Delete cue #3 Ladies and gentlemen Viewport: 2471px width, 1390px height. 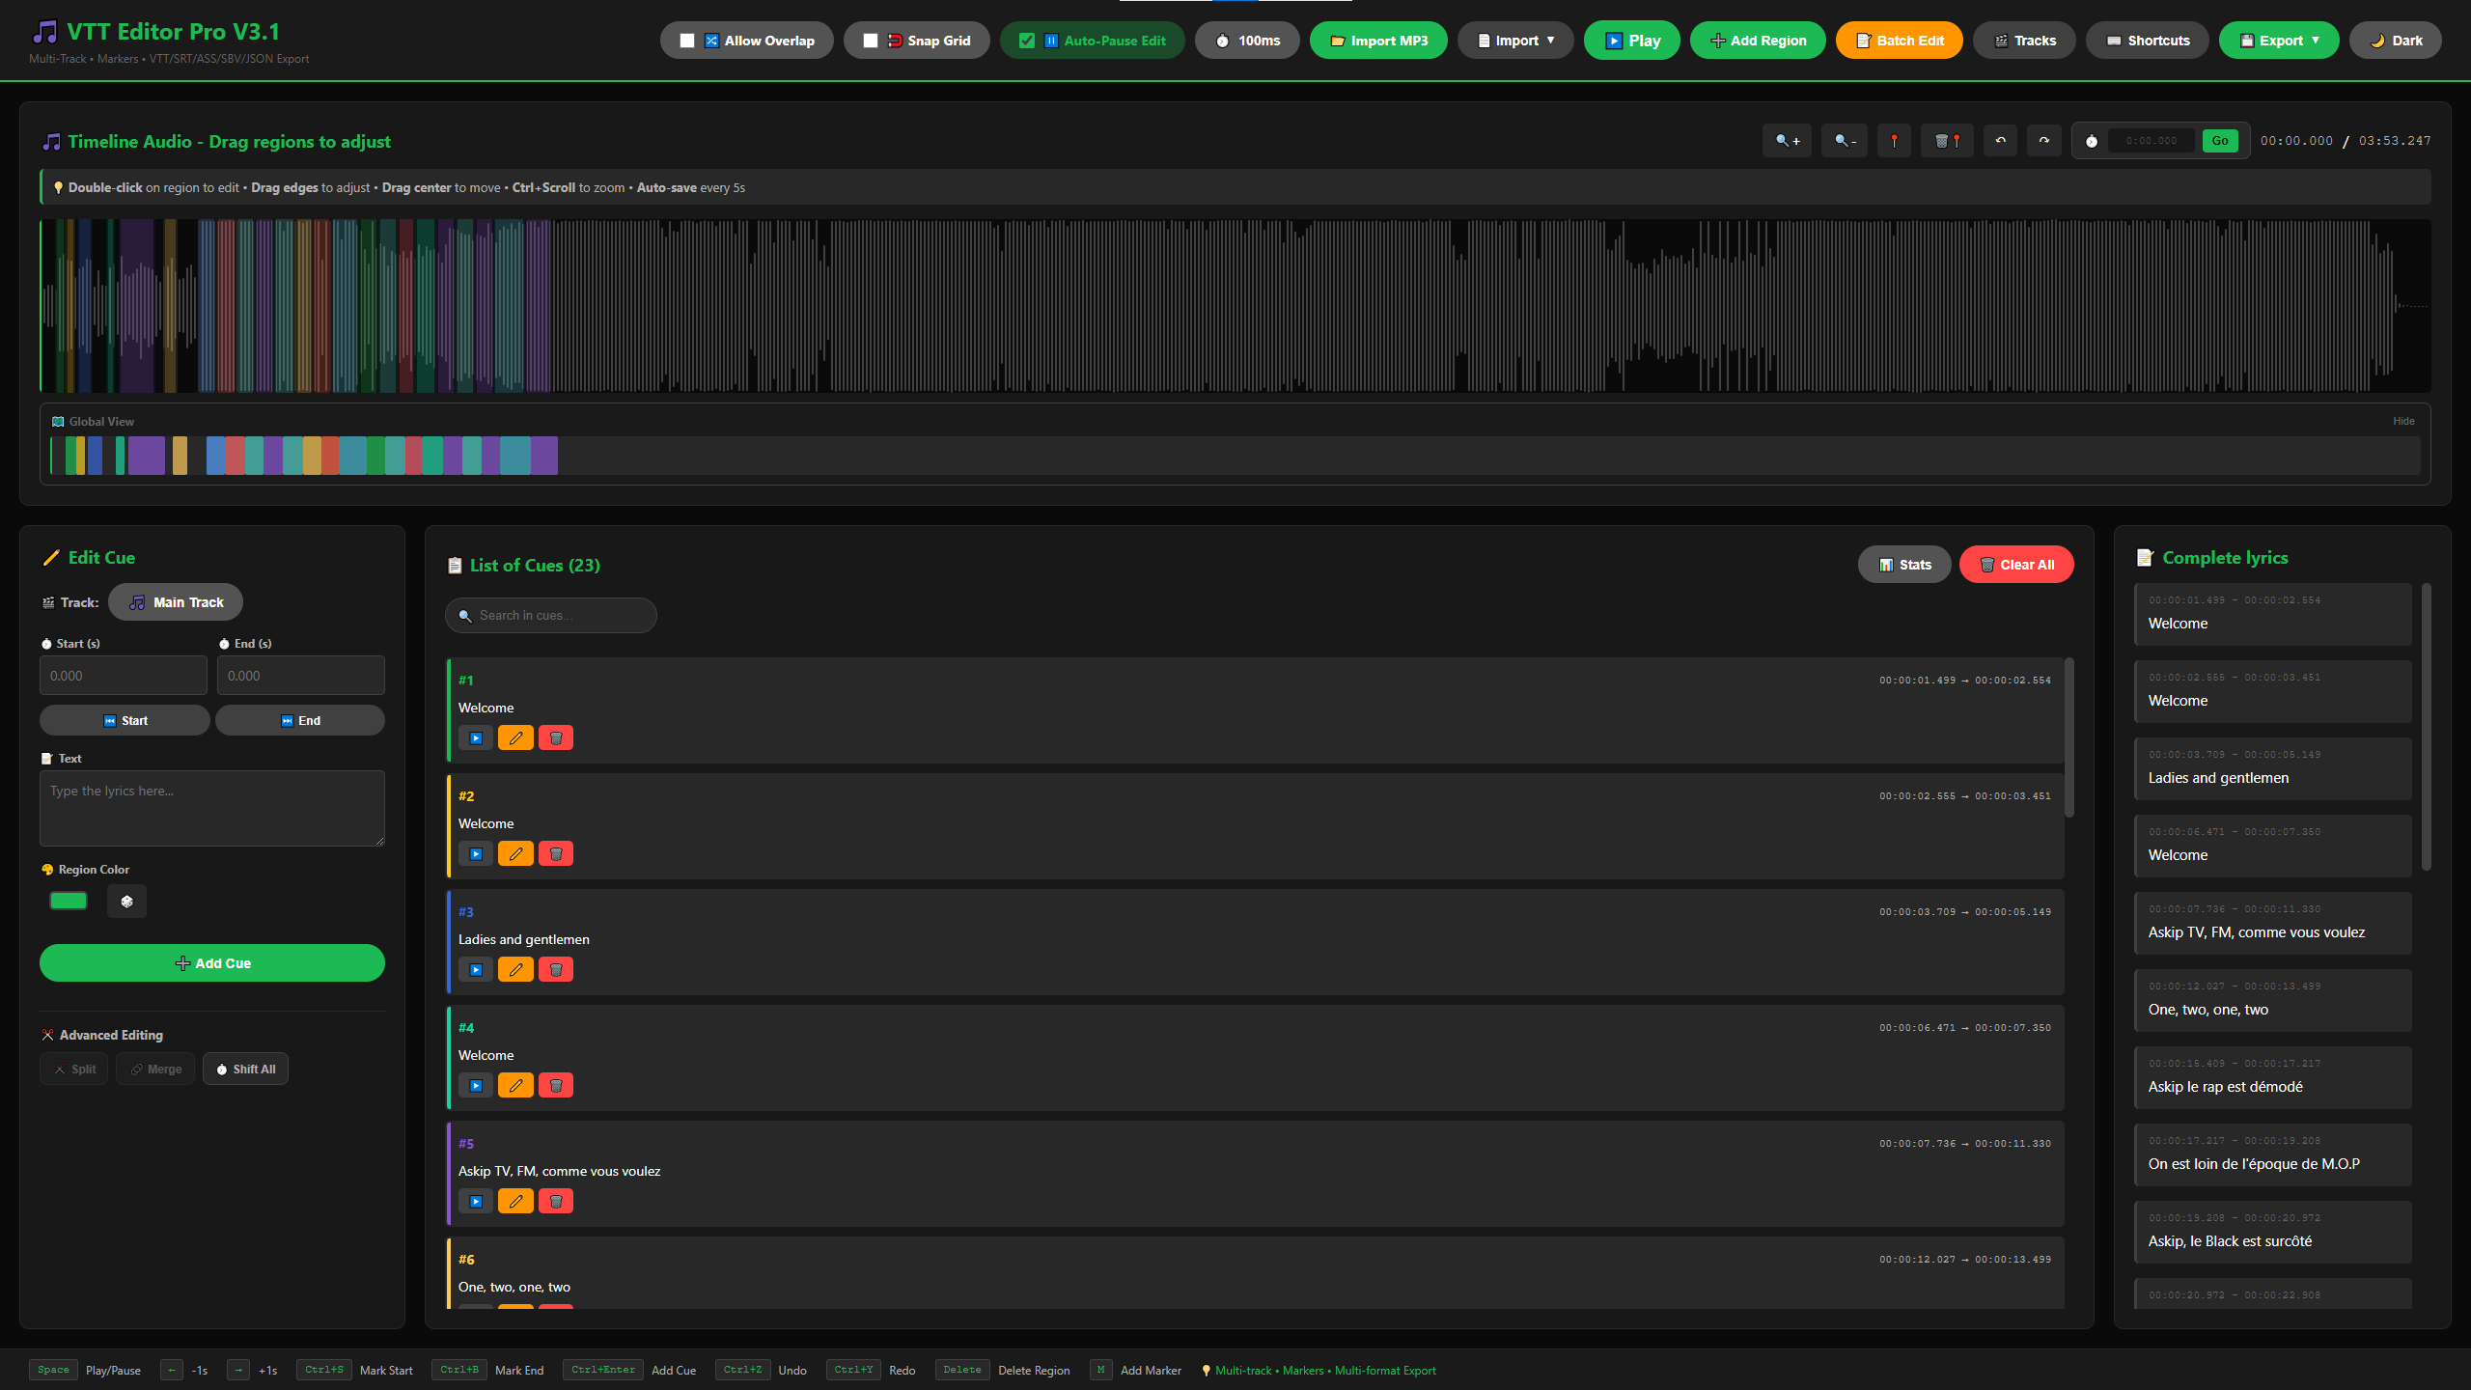pos(556,970)
